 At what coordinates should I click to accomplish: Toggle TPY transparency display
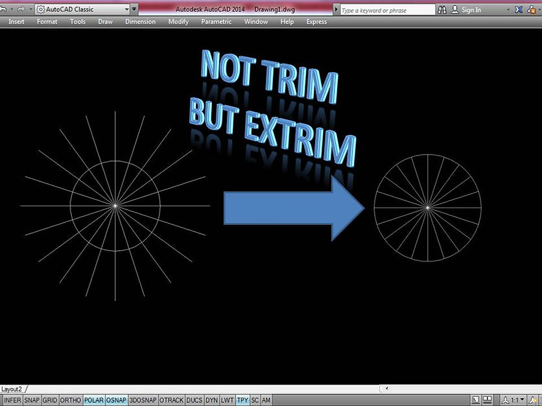coord(242,400)
